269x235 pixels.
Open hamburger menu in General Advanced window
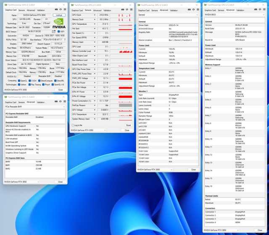click(x=198, y=10)
